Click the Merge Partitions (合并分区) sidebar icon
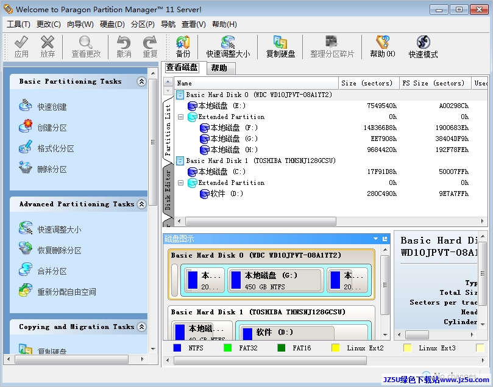Viewport: 493px width, 387px height. [x=25, y=270]
